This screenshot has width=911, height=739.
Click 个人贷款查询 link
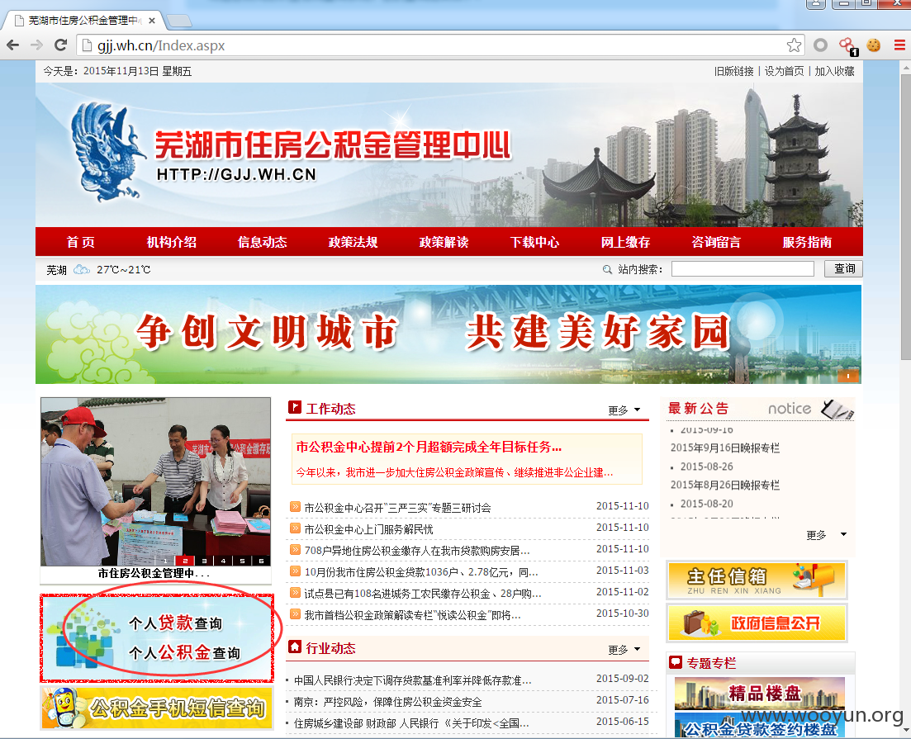tap(175, 623)
